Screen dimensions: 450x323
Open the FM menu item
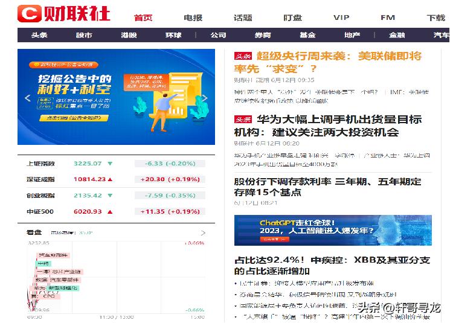pos(388,18)
